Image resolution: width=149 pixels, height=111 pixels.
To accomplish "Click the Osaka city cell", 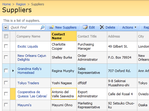I will (143, 105).
